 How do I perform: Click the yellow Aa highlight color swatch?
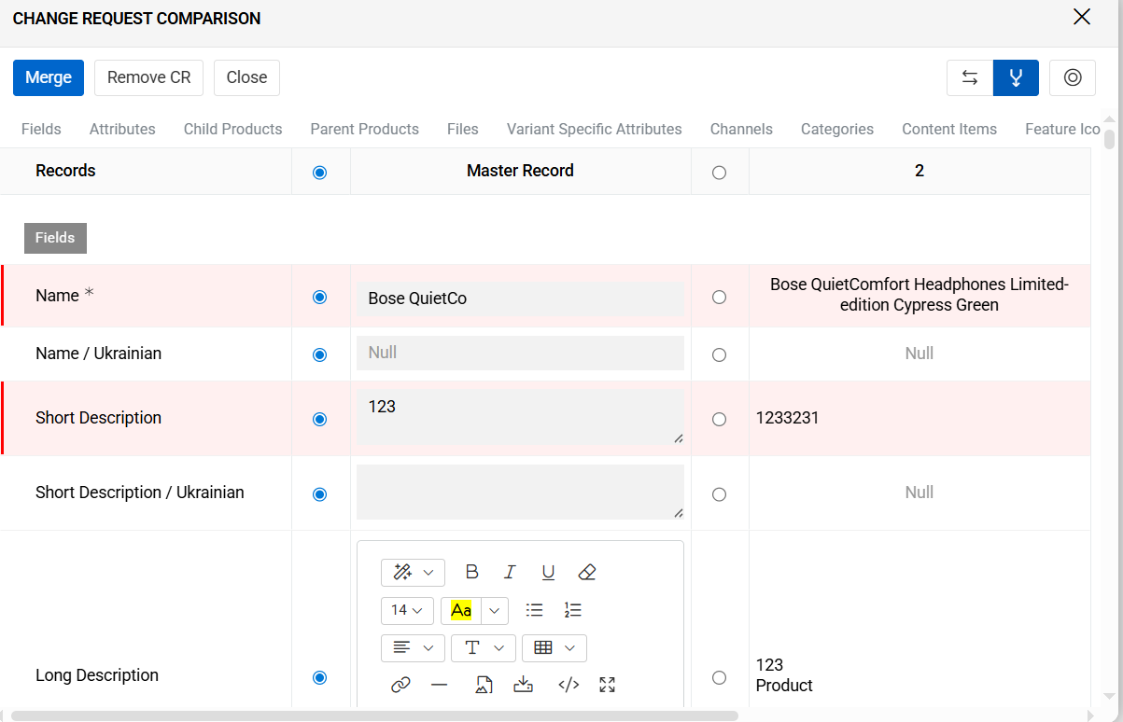point(461,610)
